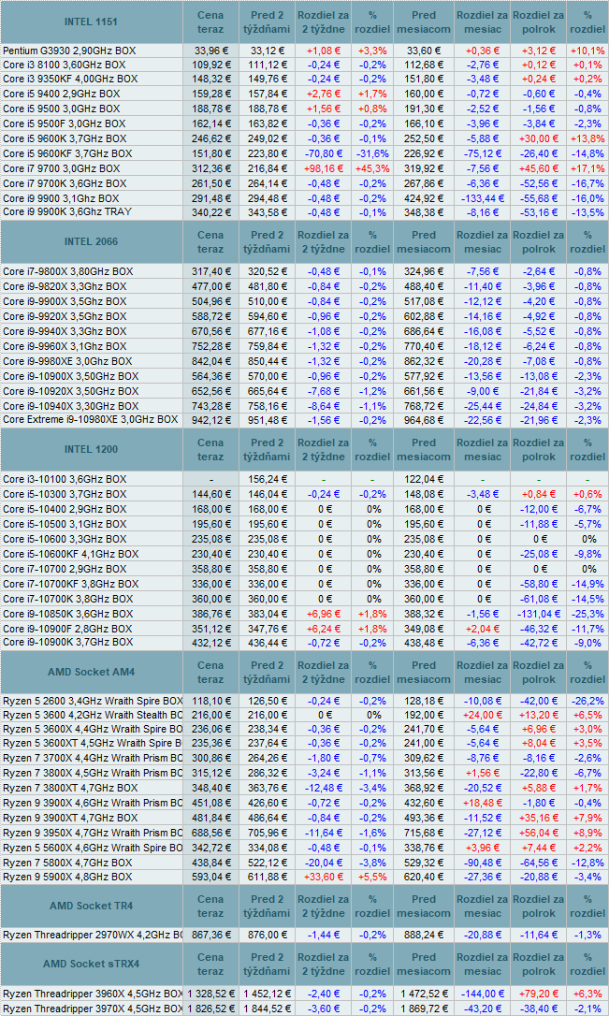Select Core i9-9900X 3,5Ghz BOX

point(65,301)
